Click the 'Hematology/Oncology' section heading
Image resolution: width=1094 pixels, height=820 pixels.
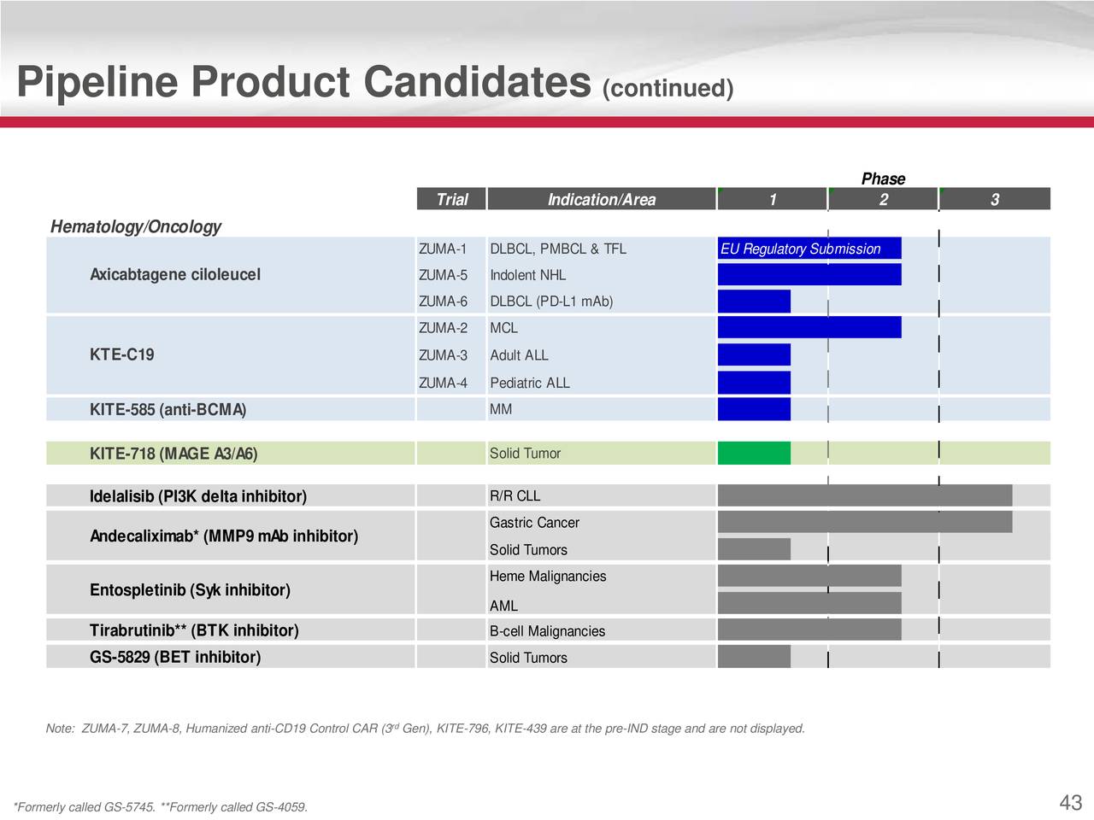[x=135, y=226]
